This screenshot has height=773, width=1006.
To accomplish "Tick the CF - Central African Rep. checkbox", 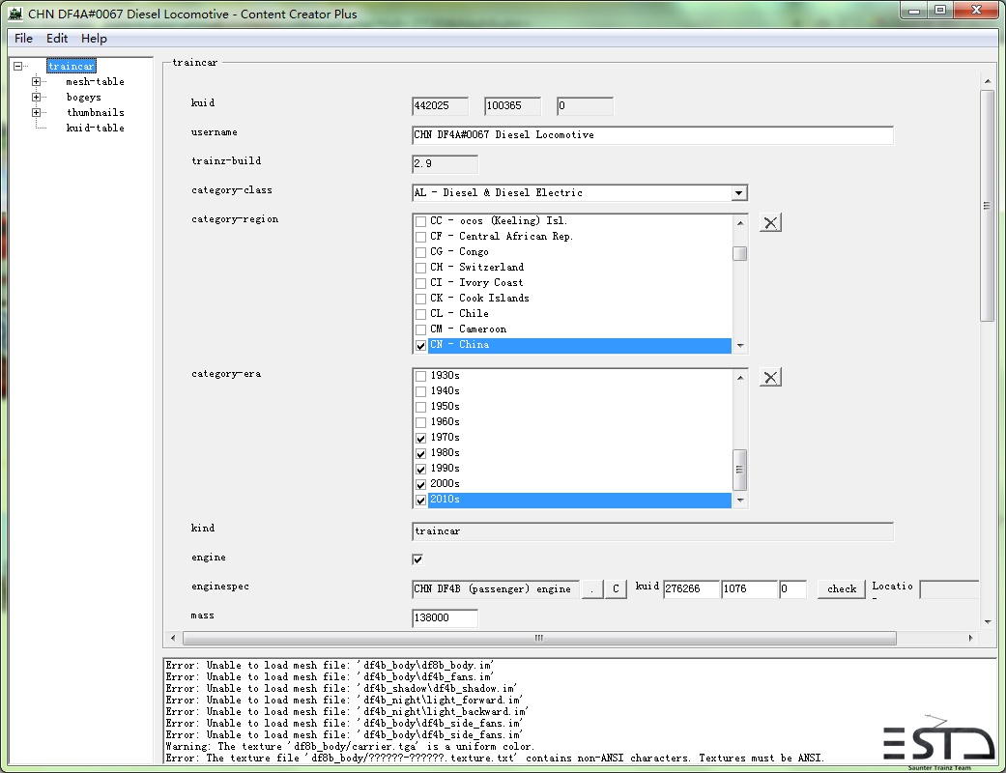I will [421, 237].
